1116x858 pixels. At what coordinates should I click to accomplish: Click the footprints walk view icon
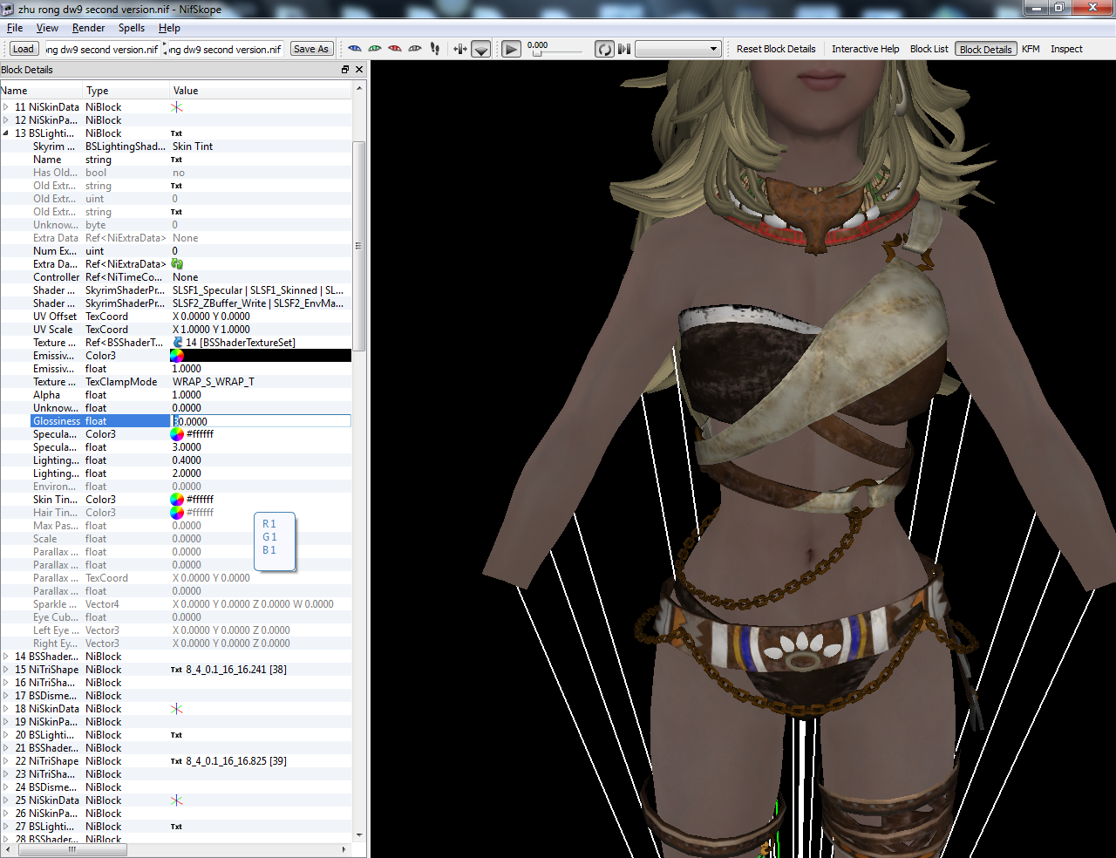pos(435,49)
